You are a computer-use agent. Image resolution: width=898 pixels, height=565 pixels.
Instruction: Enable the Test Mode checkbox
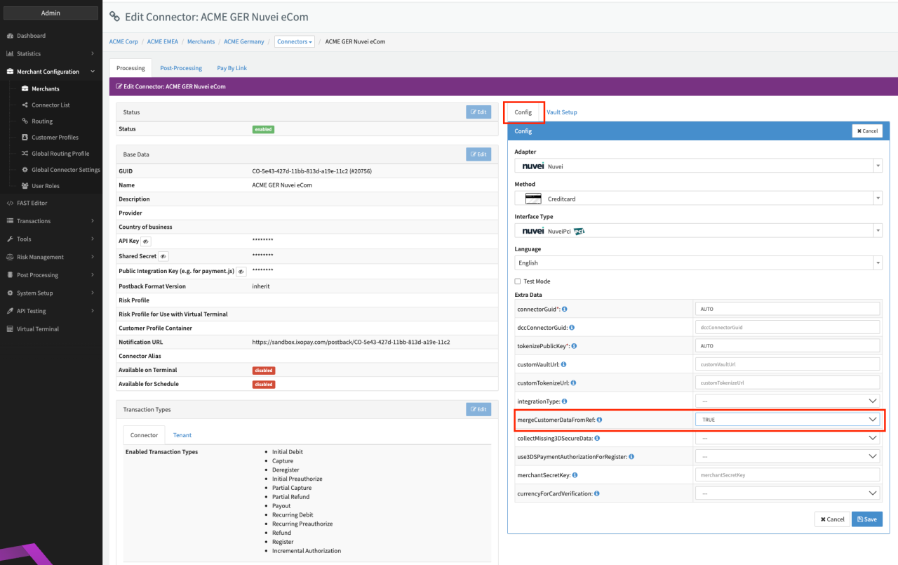(518, 281)
